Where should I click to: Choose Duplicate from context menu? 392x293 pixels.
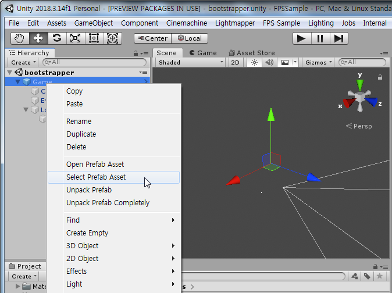click(x=114, y=134)
